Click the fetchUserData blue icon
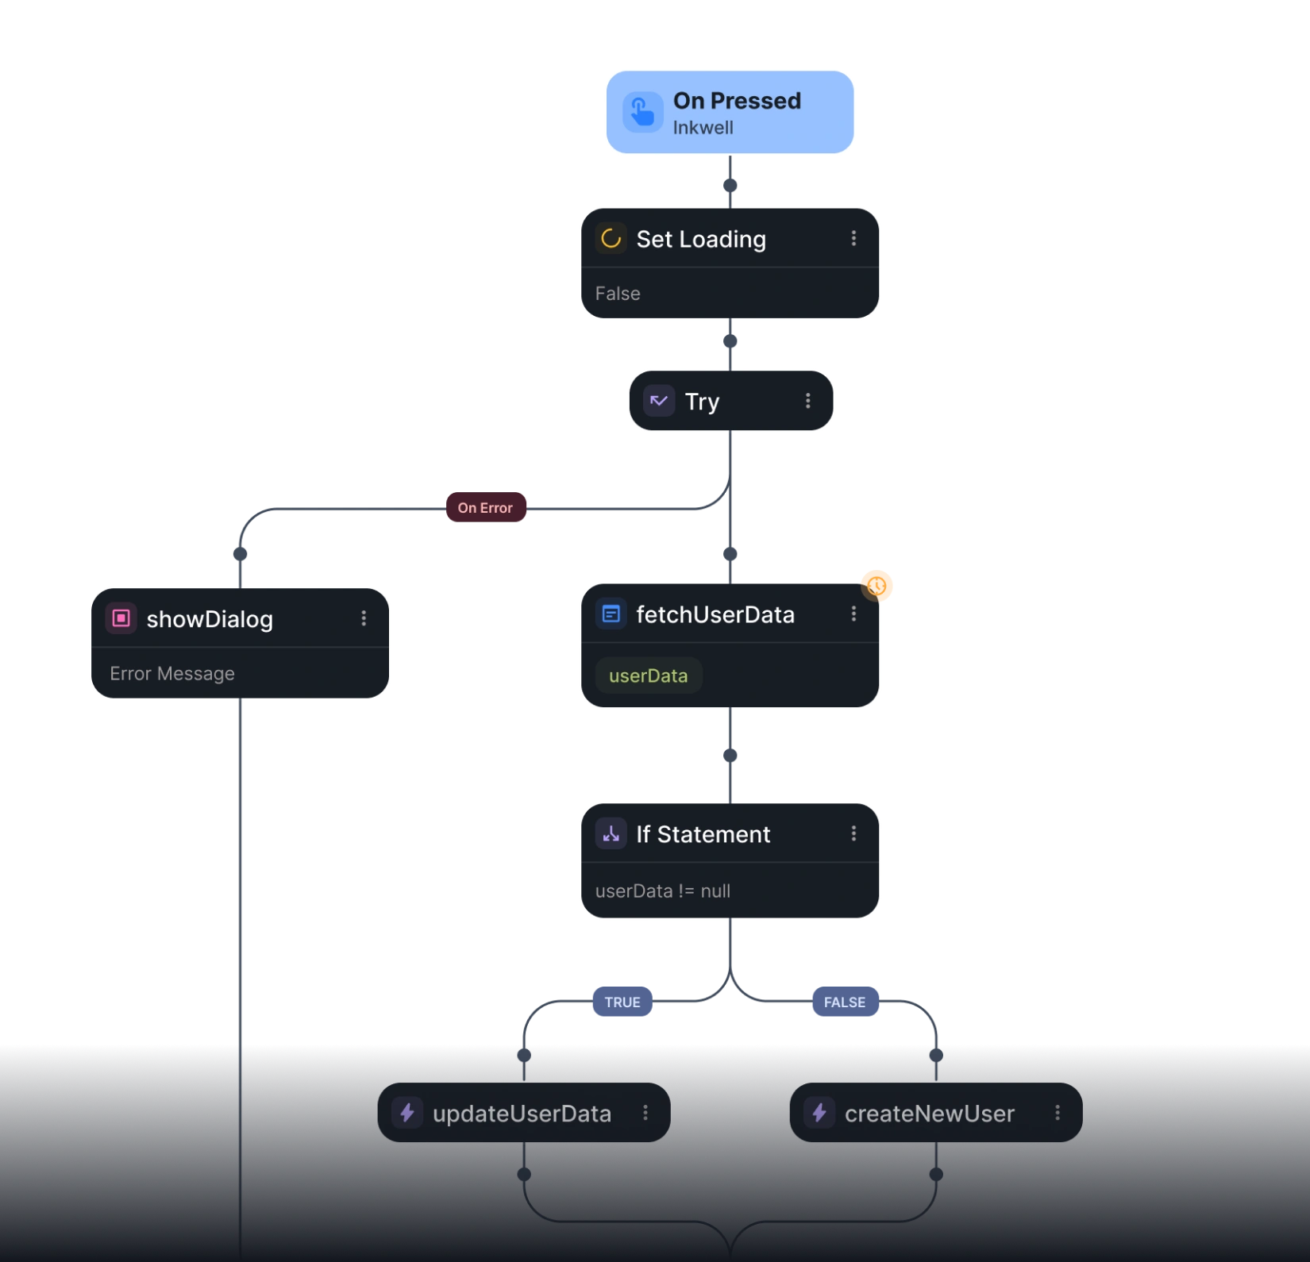 point(611,614)
